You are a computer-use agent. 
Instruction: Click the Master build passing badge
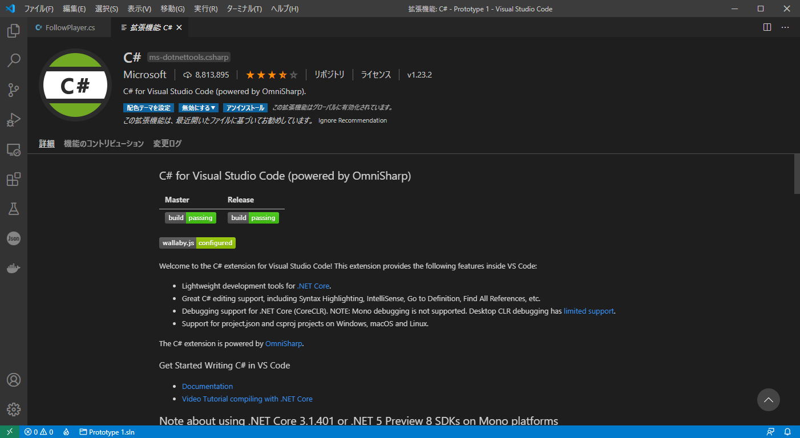[x=191, y=218]
